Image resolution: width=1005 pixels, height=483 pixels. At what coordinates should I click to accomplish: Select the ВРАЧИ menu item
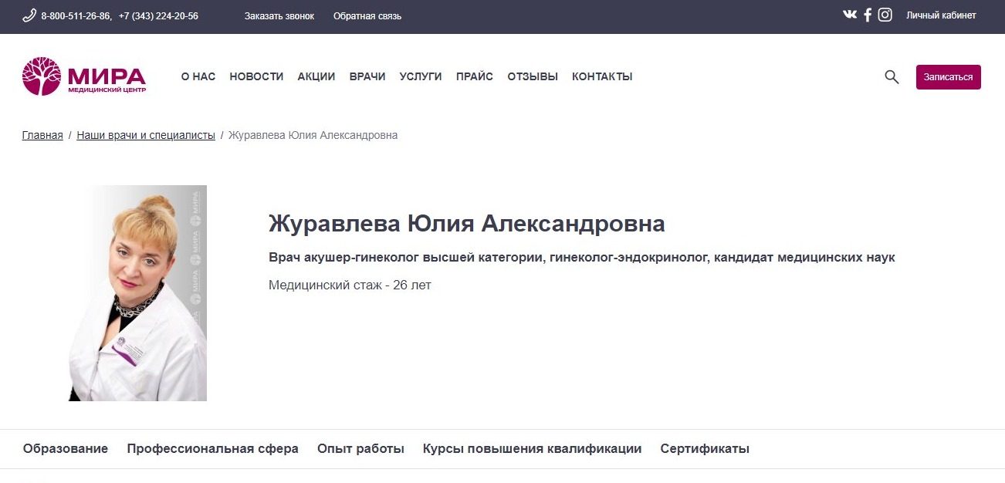coord(367,76)
